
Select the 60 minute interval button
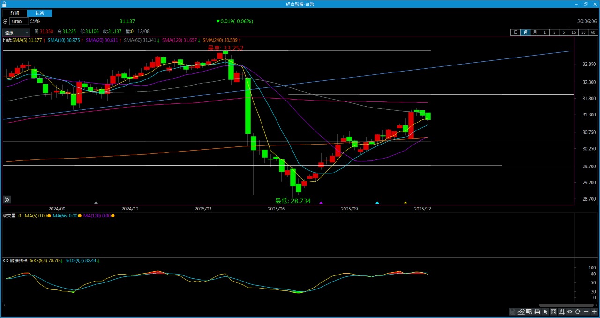593,32
